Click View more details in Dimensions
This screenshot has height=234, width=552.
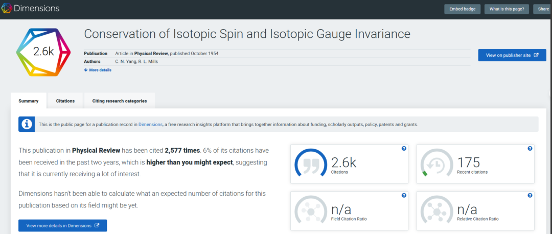pyautogui.click(x=62, y=225)
